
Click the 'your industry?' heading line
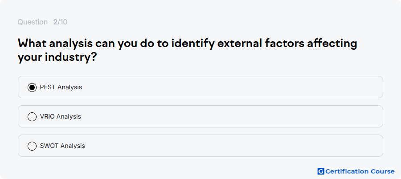point(57,57)
